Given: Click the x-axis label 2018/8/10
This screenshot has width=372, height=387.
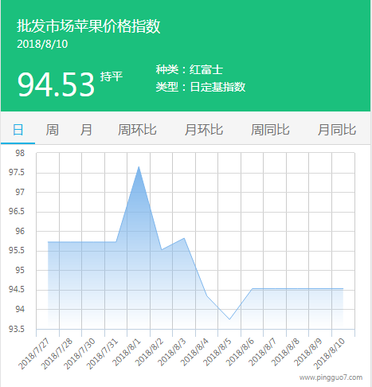Looking at the screenshot, I should (x=329, y=354).
